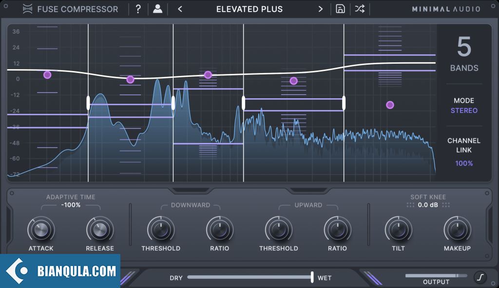Click the Attack knob
Screen dimensions: 499x288
41,230
